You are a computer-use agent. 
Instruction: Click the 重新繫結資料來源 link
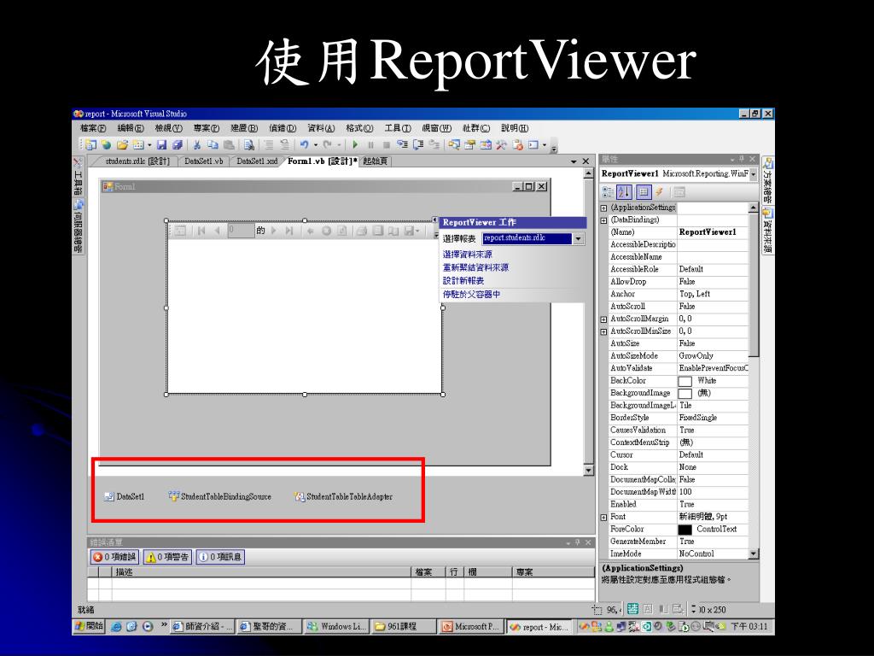pyautogui.click(x=475, y=267)
